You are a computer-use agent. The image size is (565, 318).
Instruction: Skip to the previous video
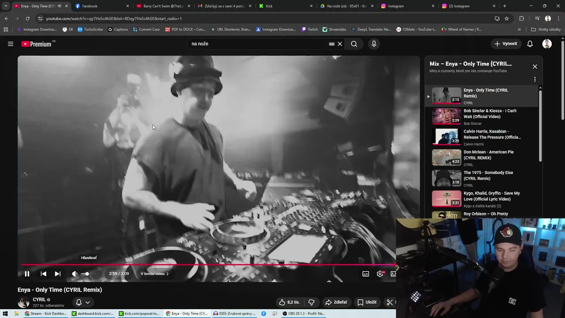43,274
